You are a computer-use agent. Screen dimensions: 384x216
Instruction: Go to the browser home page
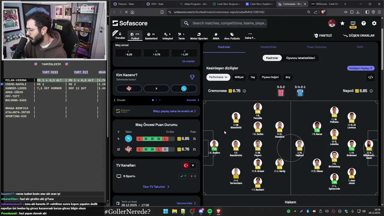click(x=132, y=12)
